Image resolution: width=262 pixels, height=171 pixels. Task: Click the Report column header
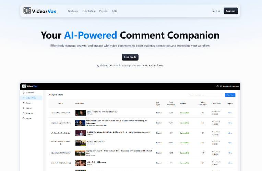pos(230,104)
